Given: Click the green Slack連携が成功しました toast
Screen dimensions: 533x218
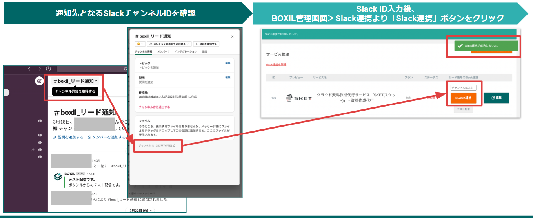Looking at the screenshot, I should 486,46.
